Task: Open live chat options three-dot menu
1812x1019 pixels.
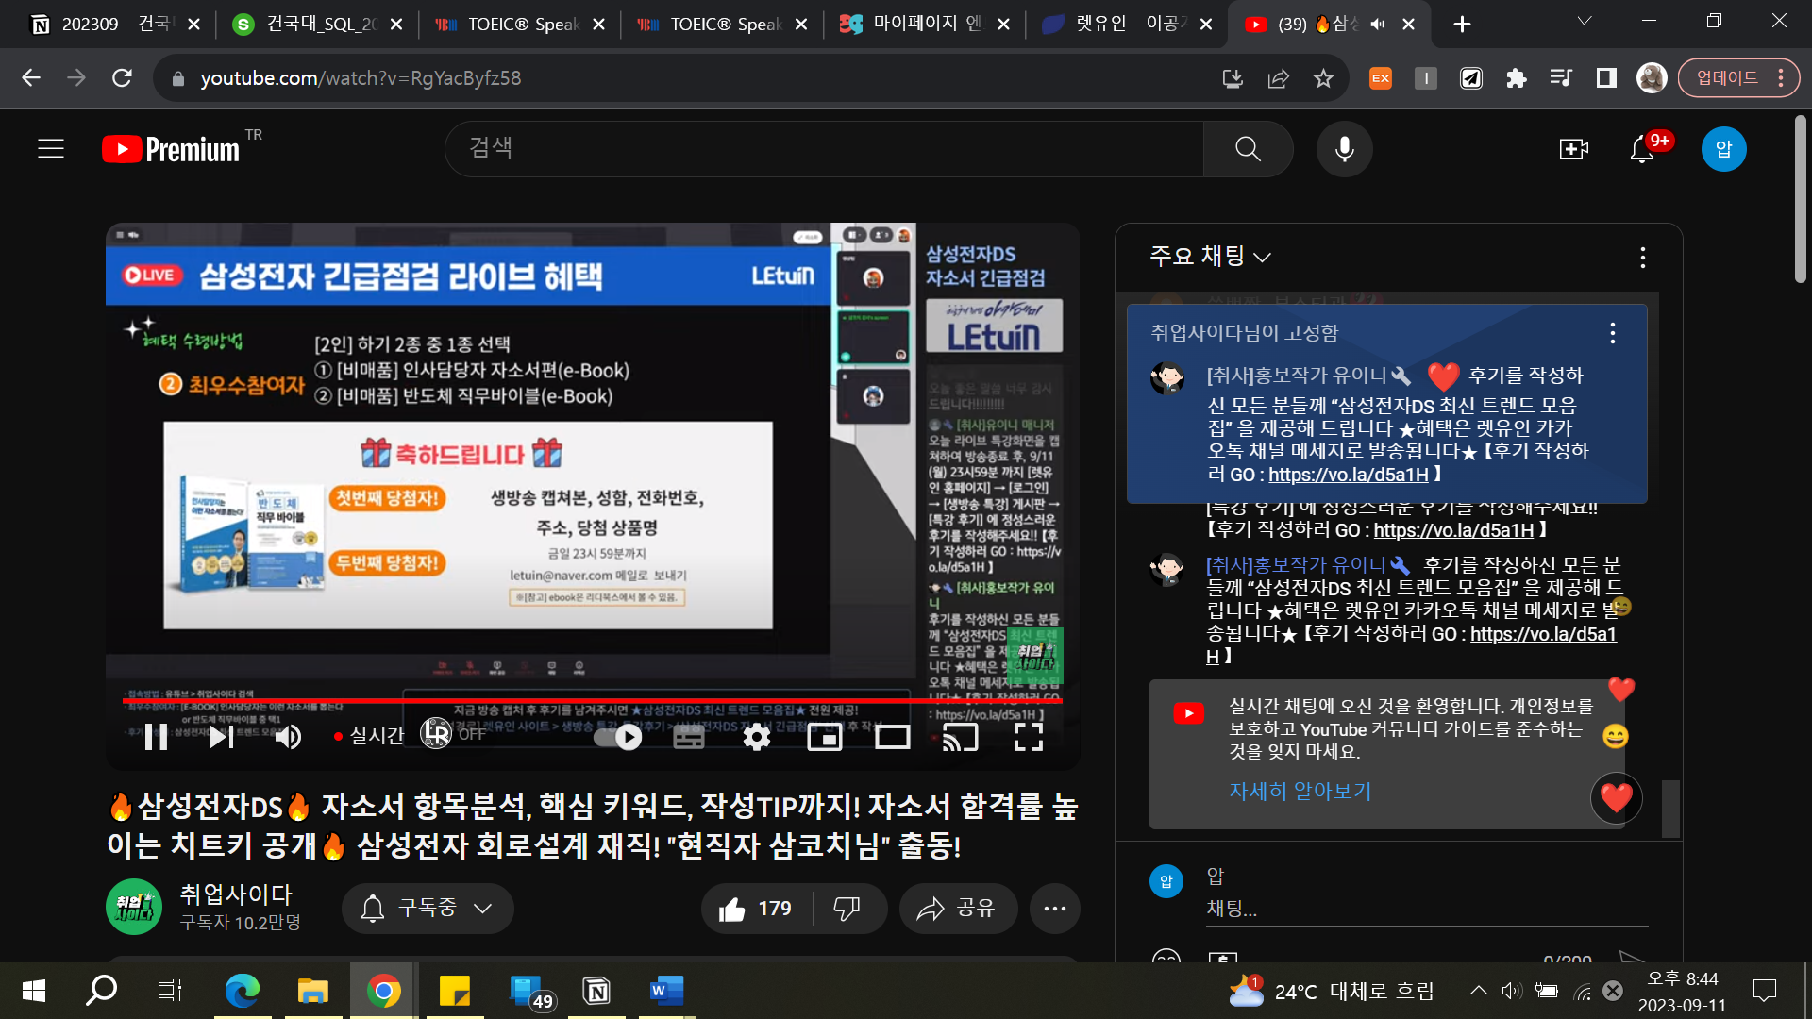Action: (x=1643, y=258)
